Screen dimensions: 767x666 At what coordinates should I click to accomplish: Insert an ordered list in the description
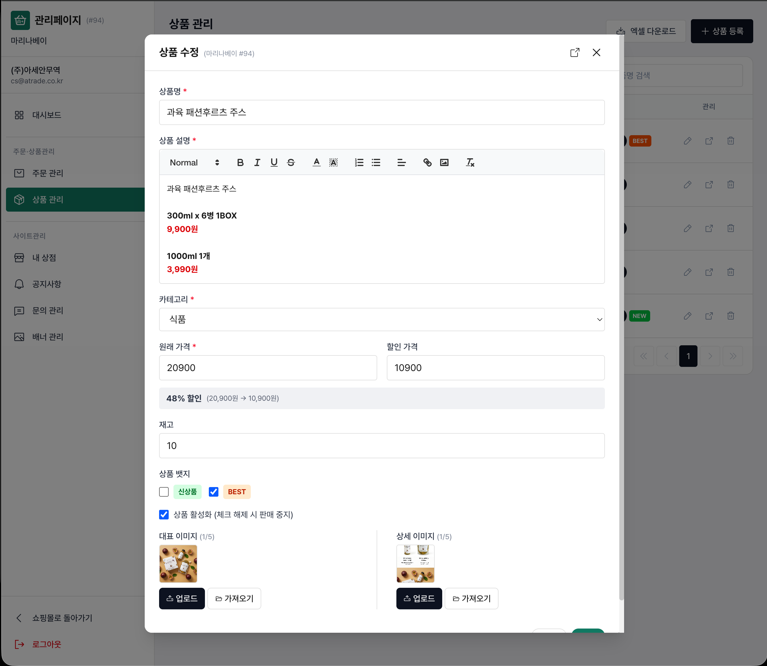click(x=359, y=162)
